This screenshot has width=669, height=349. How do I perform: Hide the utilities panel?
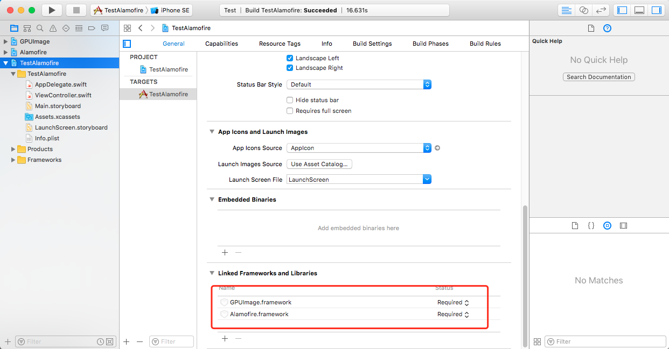coord(656,10)
